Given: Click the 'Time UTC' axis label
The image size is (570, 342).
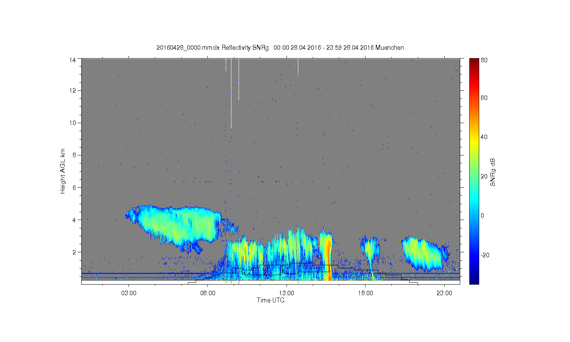Looking at the screenshot, I should tap(271, 300).
